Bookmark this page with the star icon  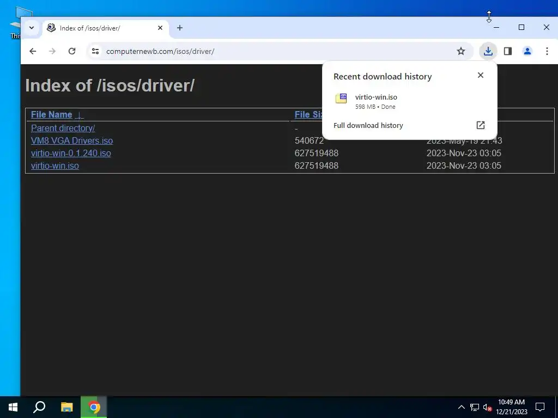(x=461, y=51)
